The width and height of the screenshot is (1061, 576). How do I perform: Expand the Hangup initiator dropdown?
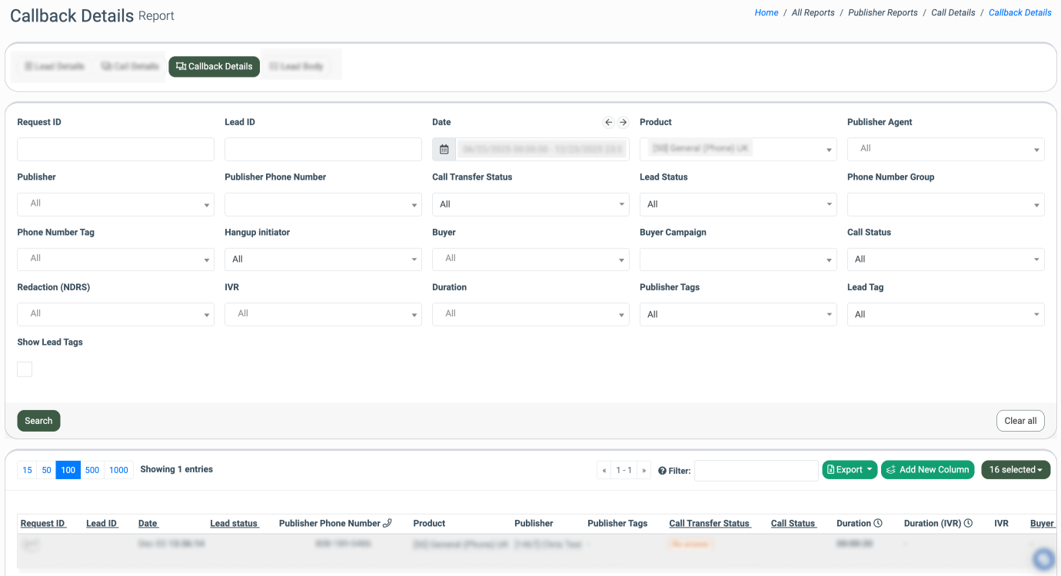tap(323, 260)
